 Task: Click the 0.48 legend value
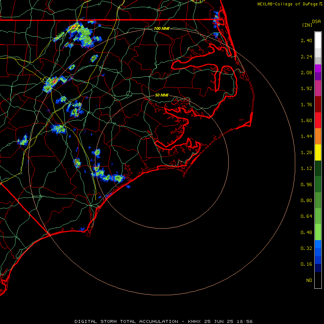(306, 233)
